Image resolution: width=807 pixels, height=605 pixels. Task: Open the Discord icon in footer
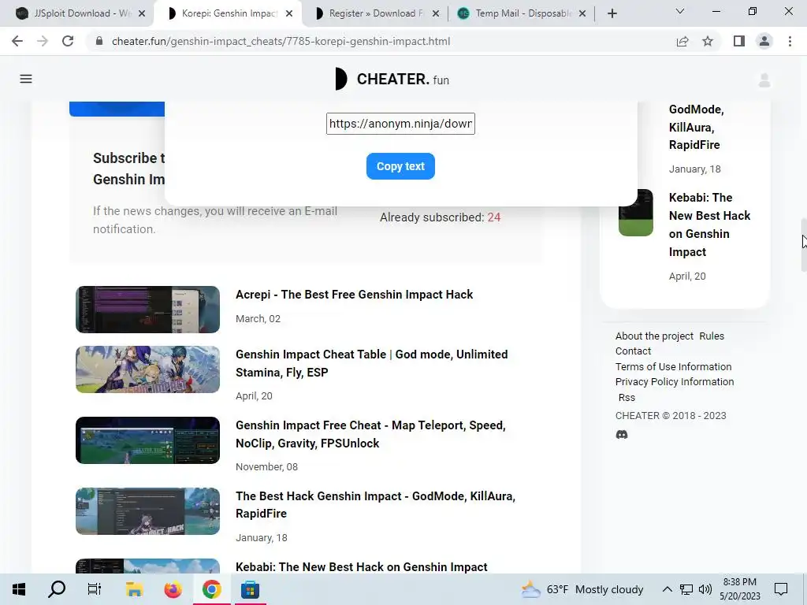622,435
